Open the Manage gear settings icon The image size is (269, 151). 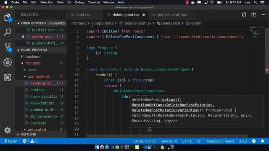pos(8,130)
